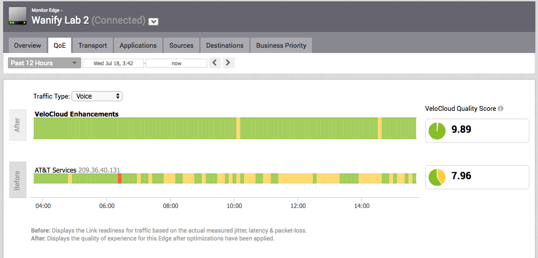Image resolution: width=538 pixels, height=258 pixels.
Task: Click the Monitor Edge breadcrumb link
Action: pyautogui.click(x=46, y=10)
